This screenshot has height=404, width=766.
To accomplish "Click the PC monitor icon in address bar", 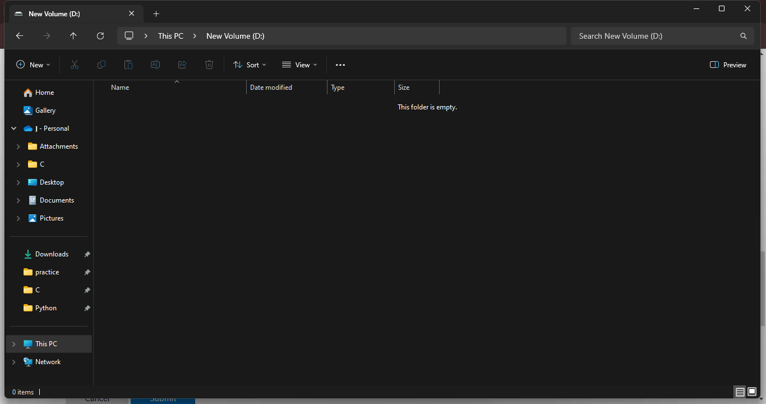I will click(x=129, y=36).
